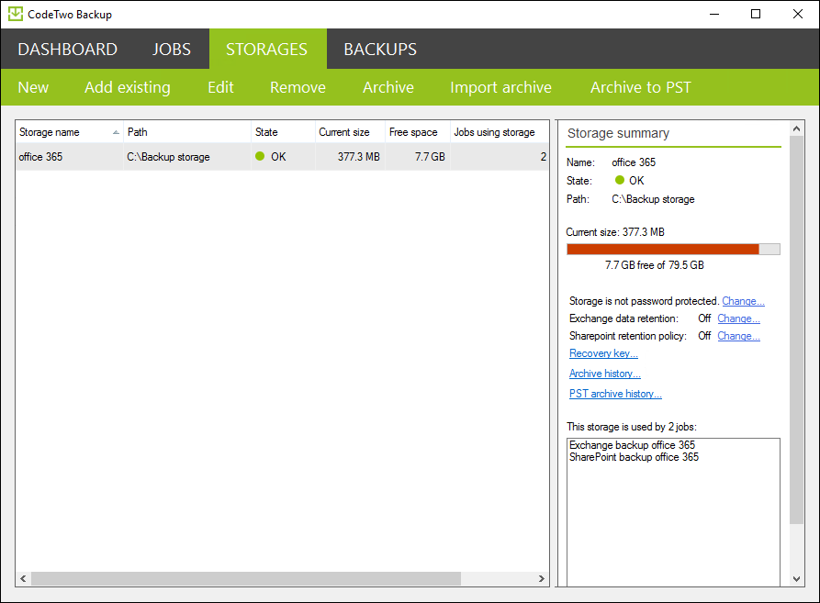820x603 pixels.
Task: Open the DASHBOARD tab
Action: 67,50
